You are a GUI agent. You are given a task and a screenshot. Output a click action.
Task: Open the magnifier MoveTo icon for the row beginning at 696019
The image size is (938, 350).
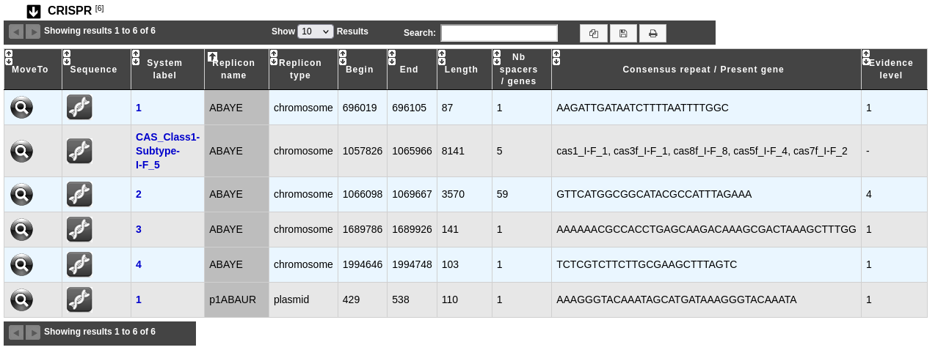[22, 108]
